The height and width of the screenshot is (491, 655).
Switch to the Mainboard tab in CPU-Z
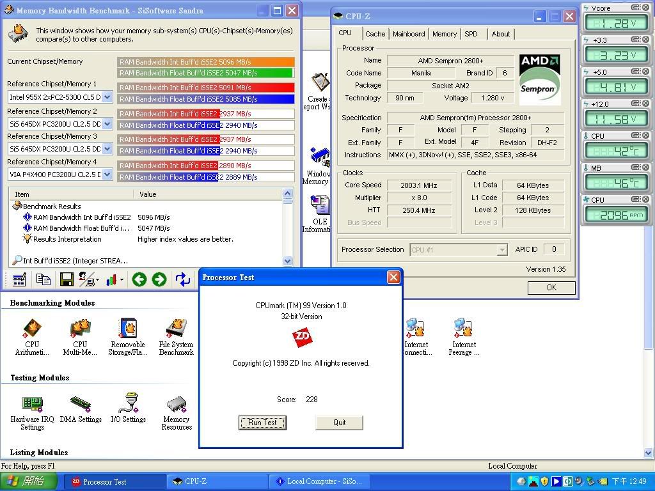coord(409,34)
